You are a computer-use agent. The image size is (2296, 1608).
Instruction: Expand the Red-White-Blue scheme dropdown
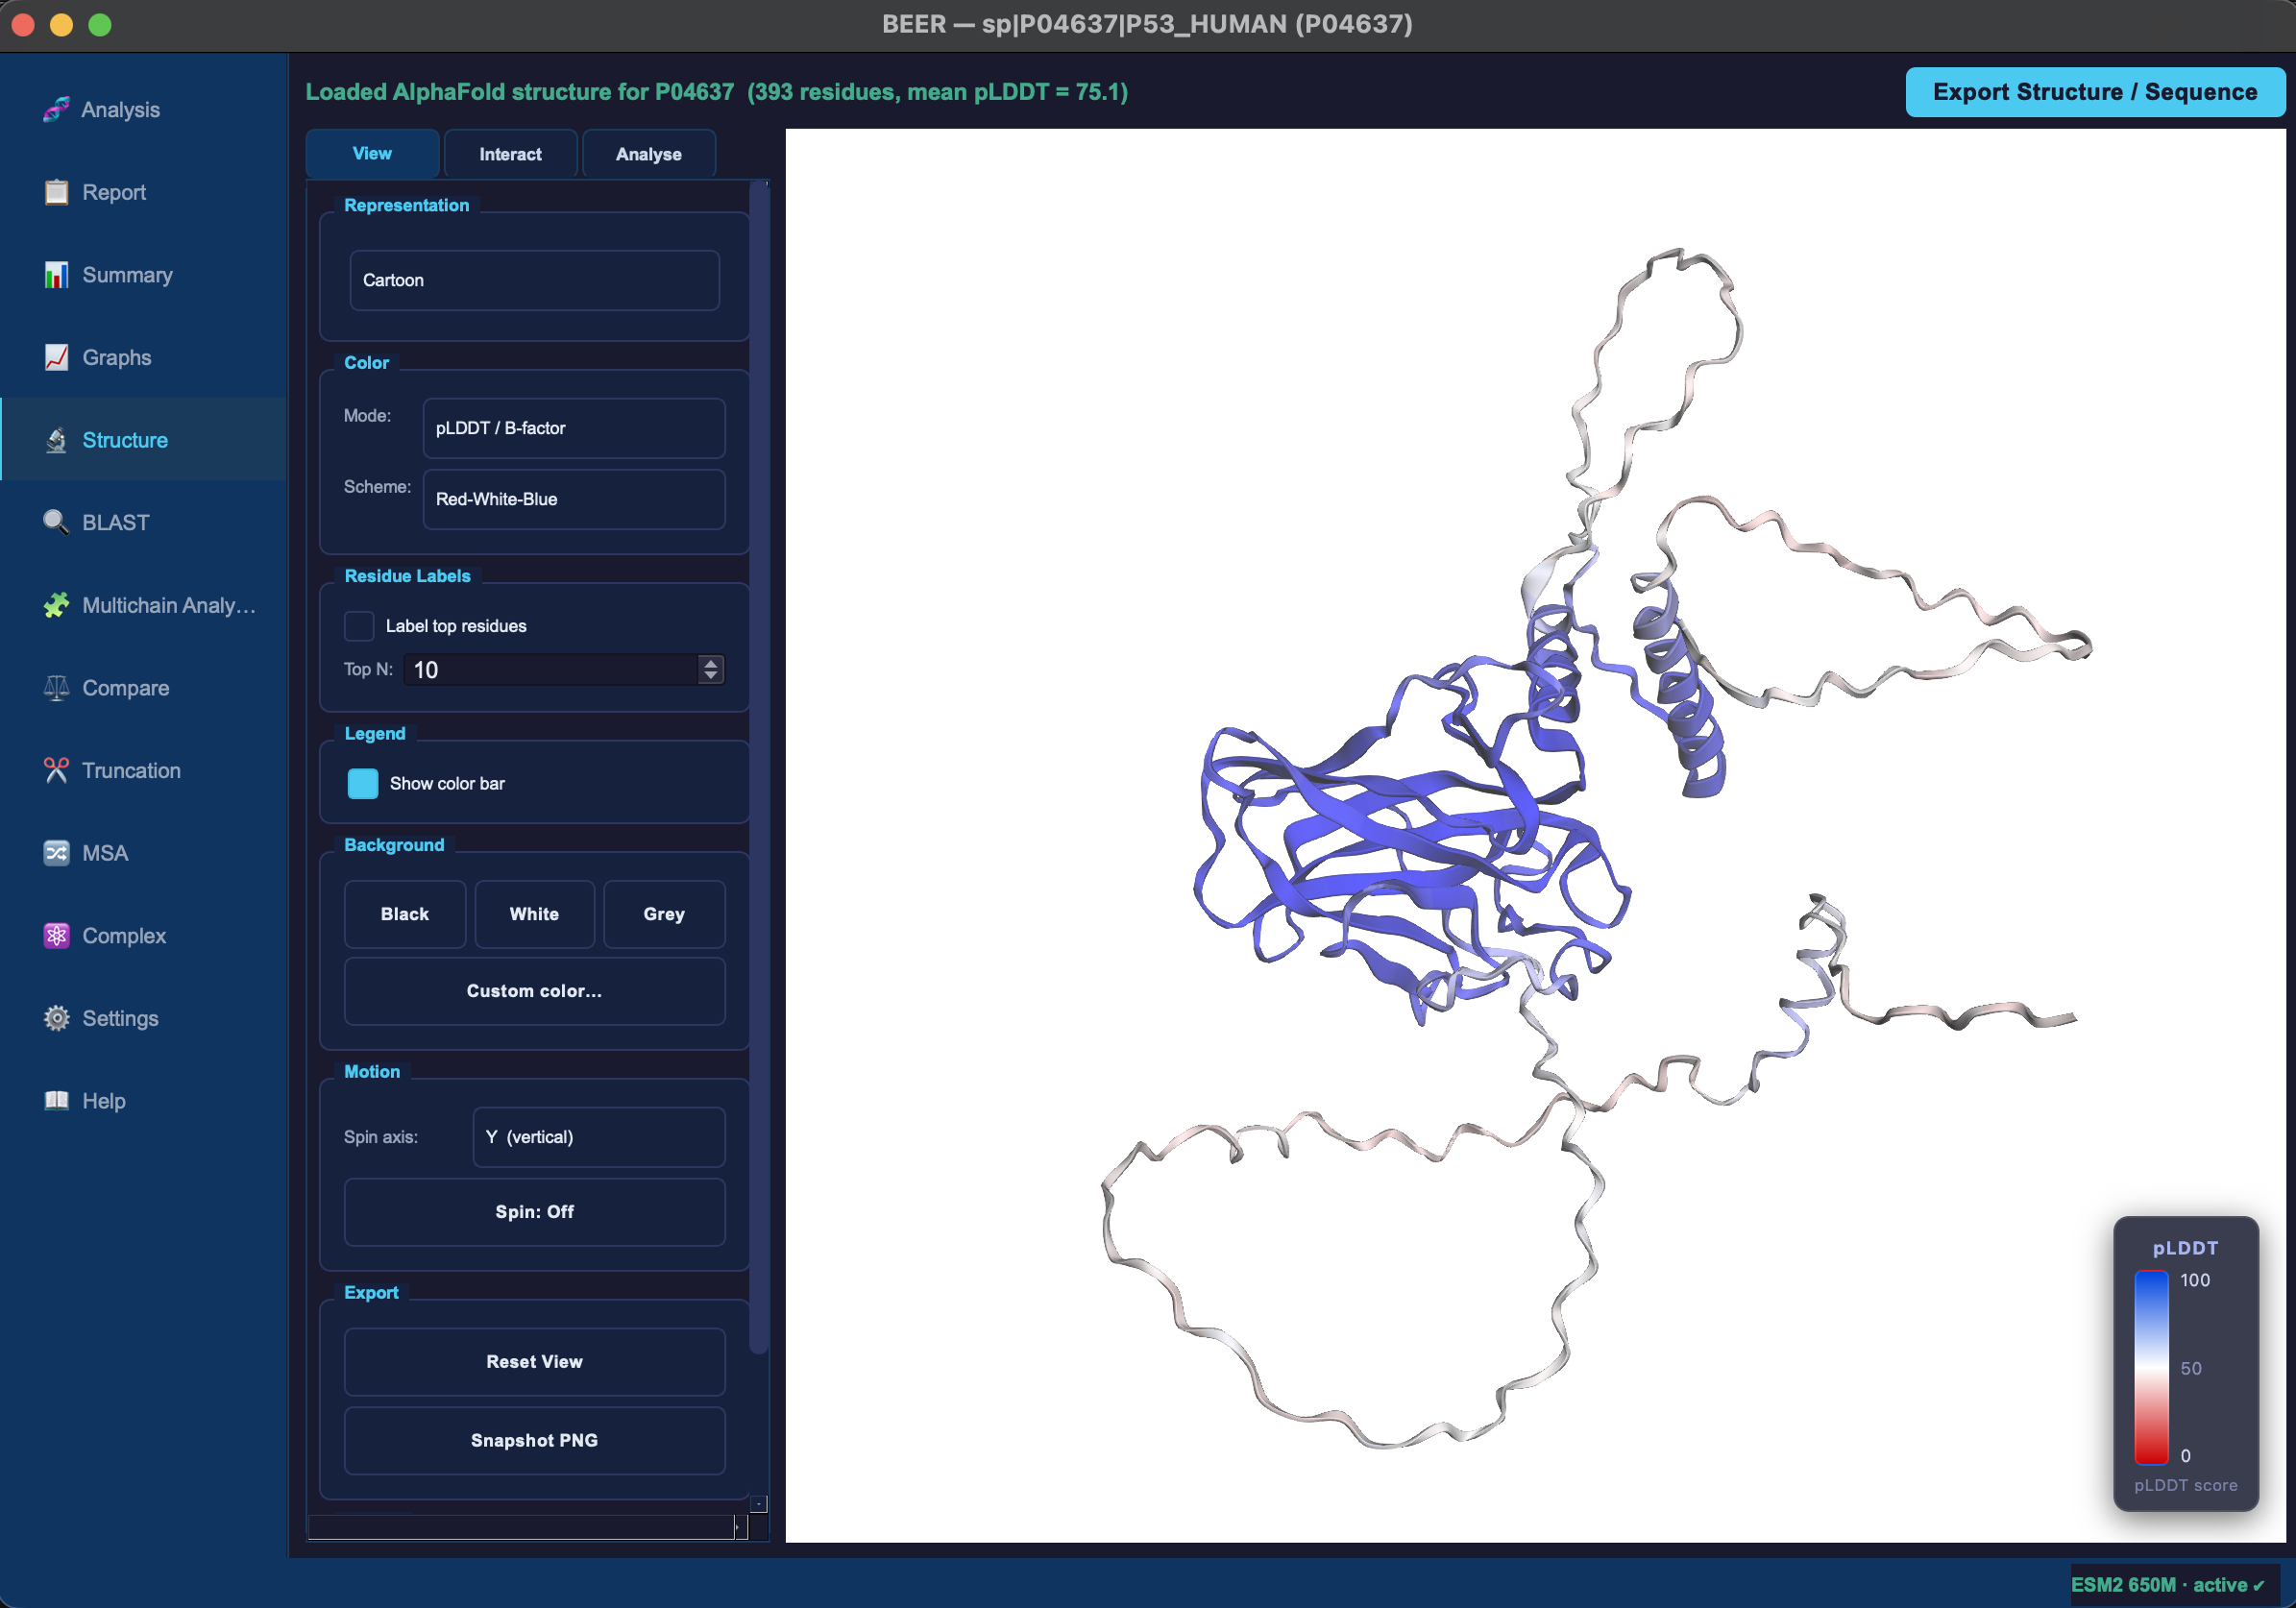(574, 499)
